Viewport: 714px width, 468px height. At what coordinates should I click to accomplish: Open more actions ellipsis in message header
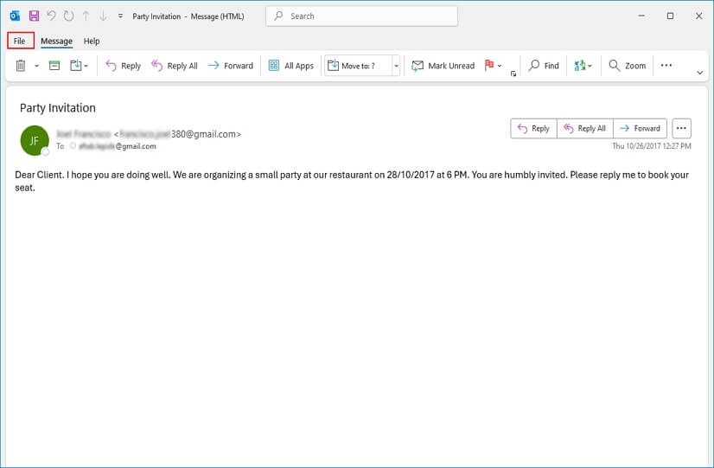[681, 129]
